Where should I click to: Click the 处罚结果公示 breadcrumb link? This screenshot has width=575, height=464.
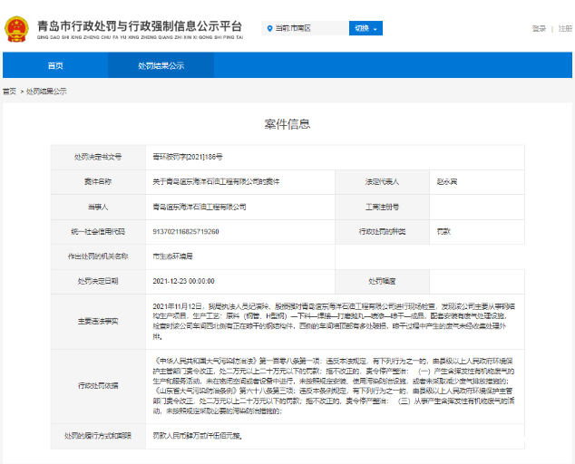pyautogui.click(x=46, y=92)
